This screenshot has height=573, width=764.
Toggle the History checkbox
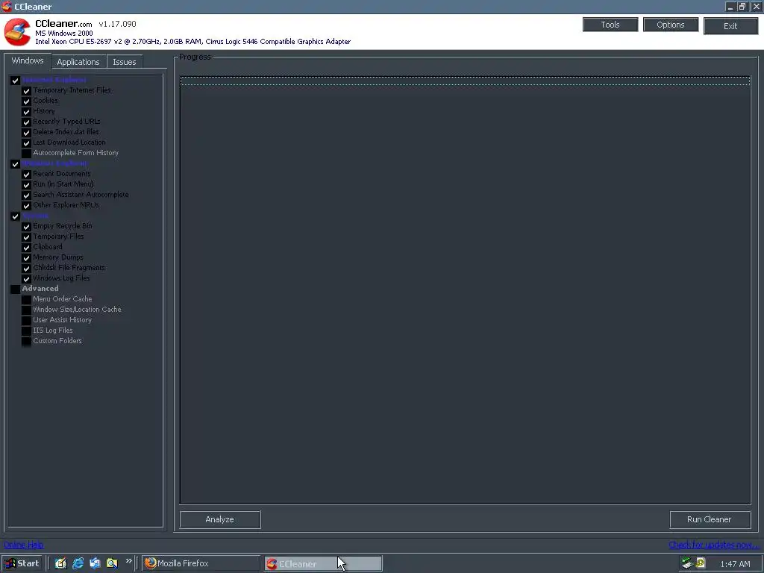26,112
